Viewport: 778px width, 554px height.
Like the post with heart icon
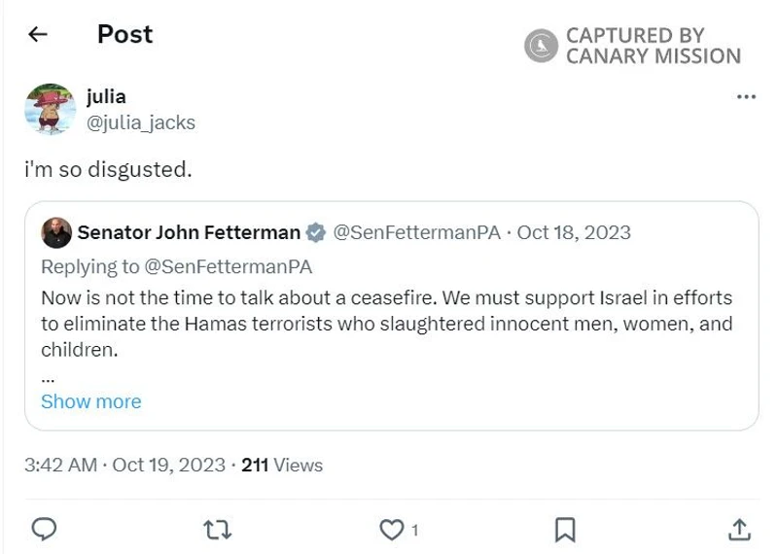391,529
